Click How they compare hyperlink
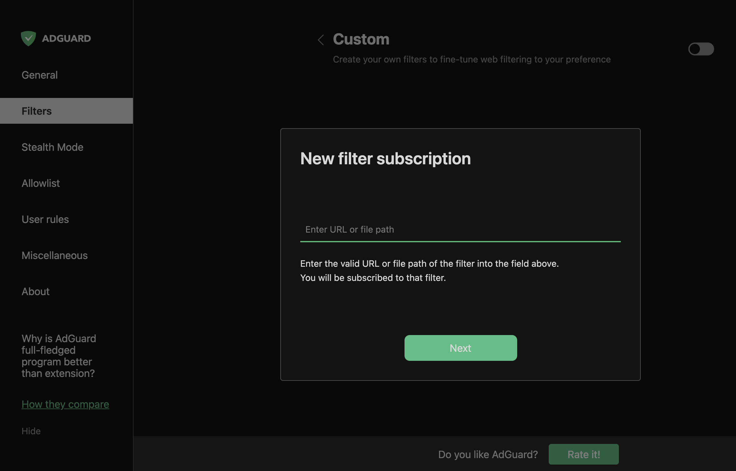 pos(65,403)
